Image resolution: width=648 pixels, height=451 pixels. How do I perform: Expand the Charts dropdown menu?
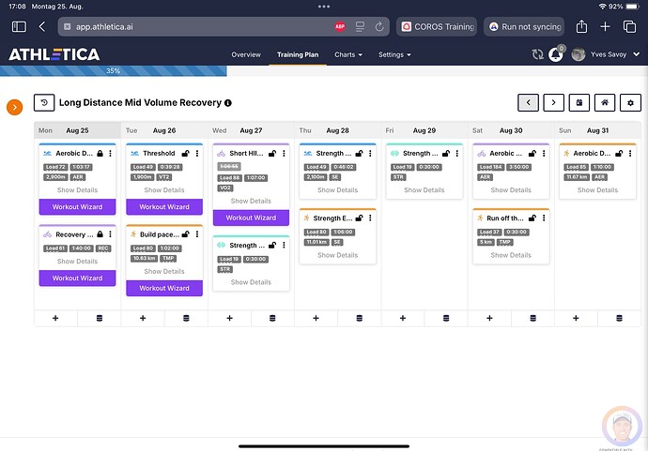[348, 54]
